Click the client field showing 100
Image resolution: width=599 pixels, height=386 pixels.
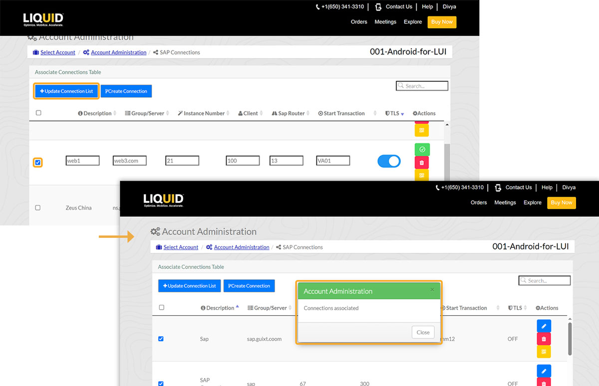point(243,161)
